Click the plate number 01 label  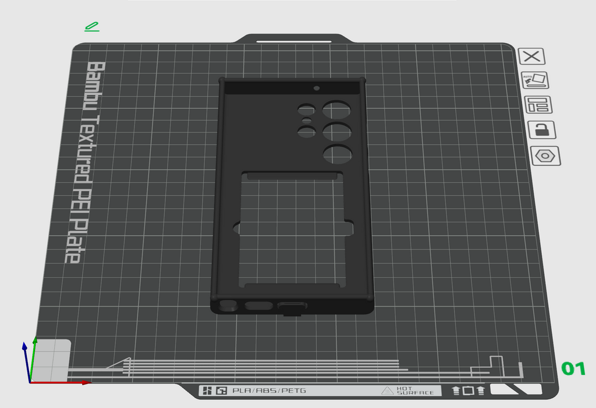tap(573, 369)
